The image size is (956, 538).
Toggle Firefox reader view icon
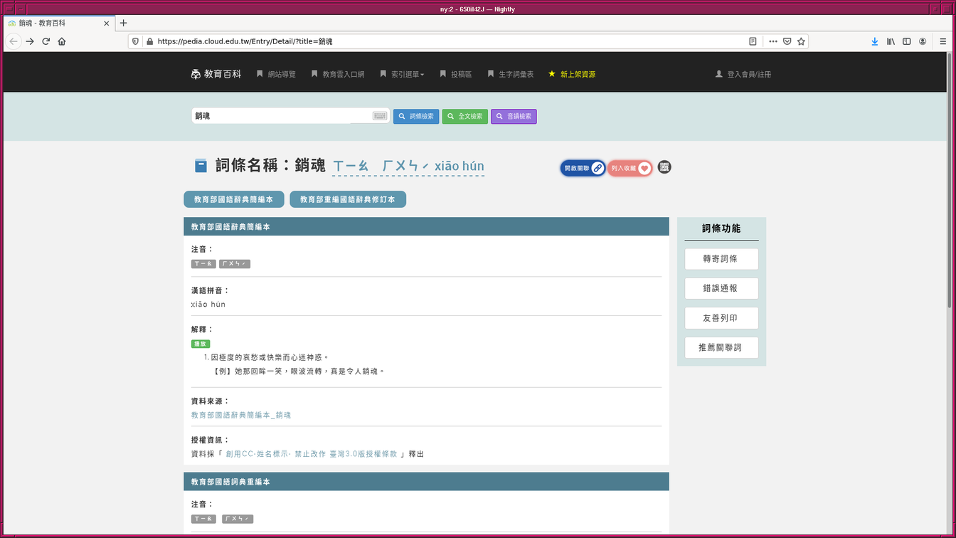coord(753,41)
